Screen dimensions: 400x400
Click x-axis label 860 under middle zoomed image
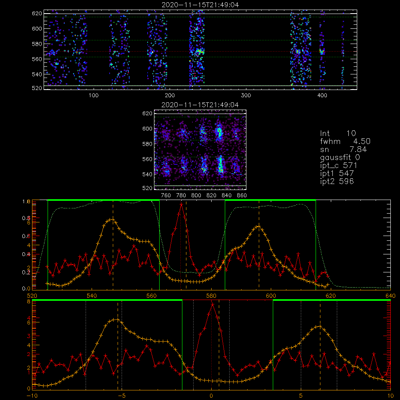(242, 196)
